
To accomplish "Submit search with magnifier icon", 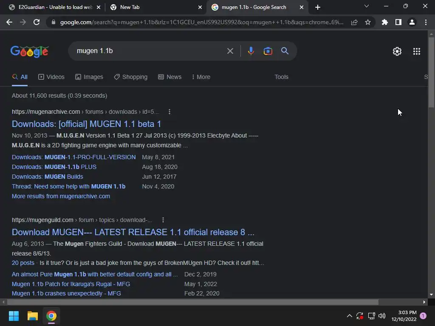I will point(285,51).
